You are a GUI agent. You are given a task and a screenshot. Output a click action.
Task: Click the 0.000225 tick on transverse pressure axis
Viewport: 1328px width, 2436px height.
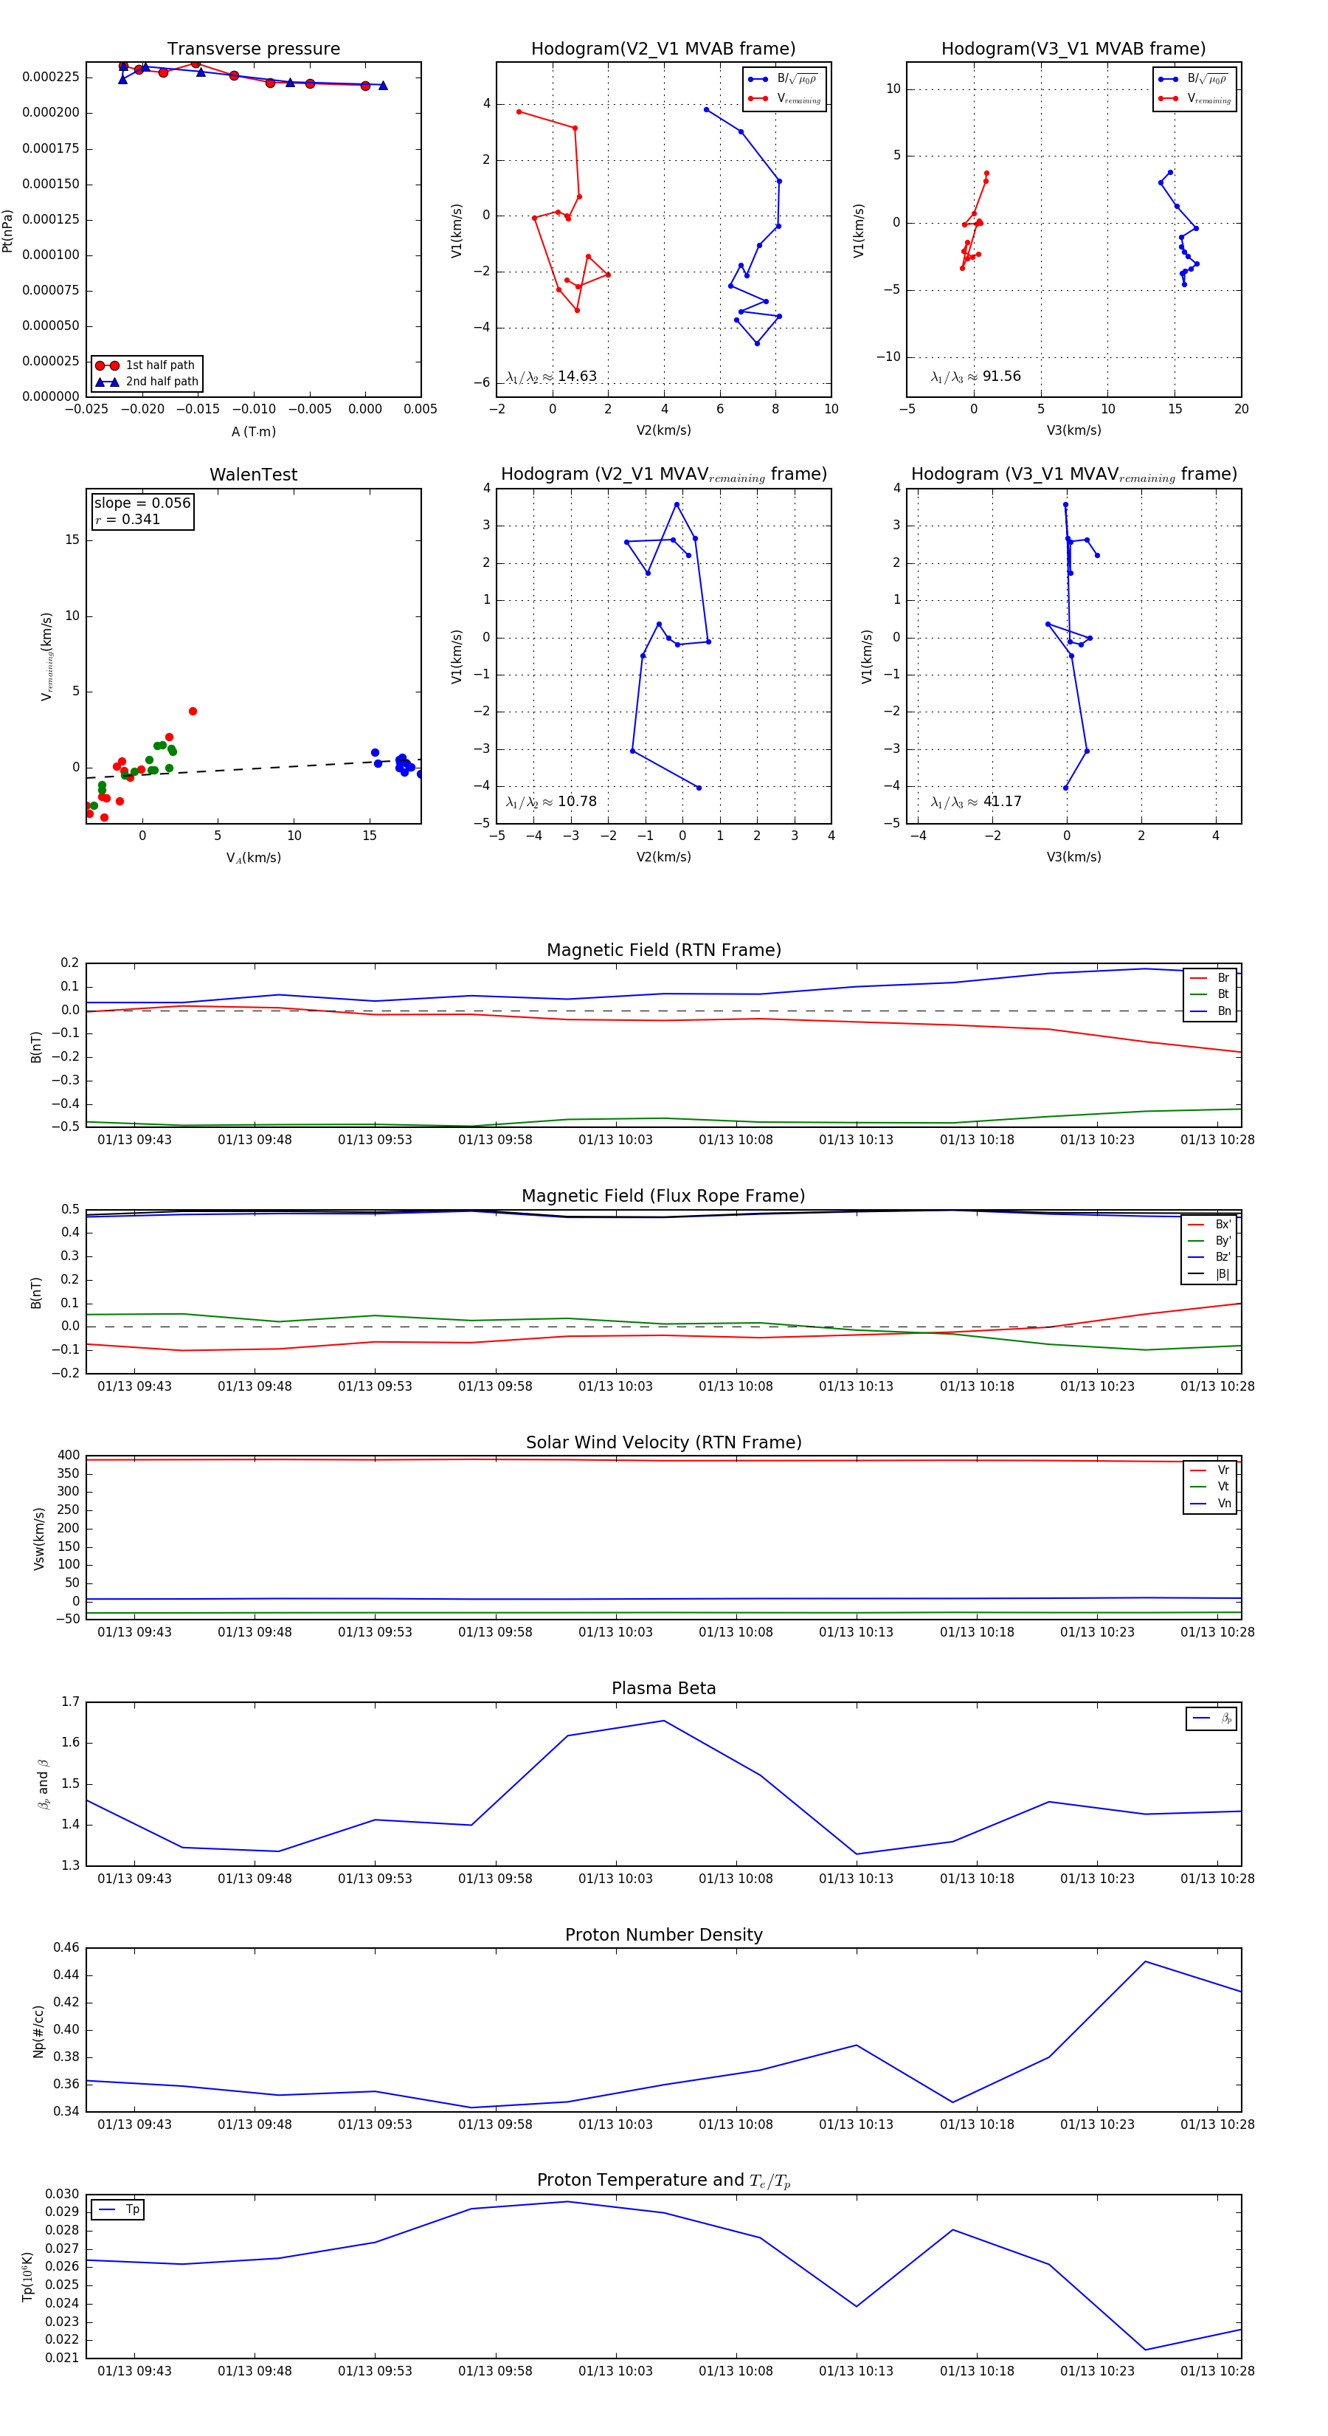[51, 77]
